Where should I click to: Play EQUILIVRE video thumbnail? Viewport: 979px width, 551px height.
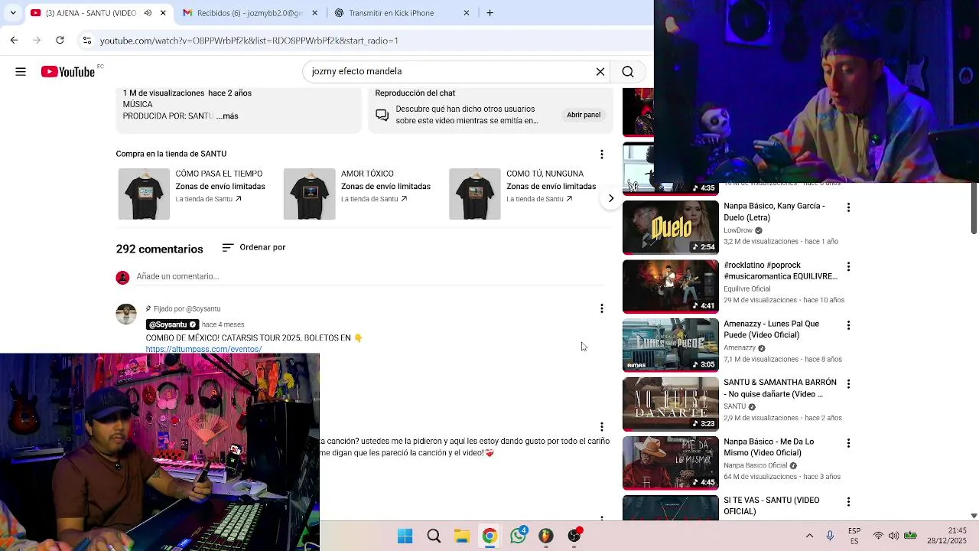pos(671,286)
